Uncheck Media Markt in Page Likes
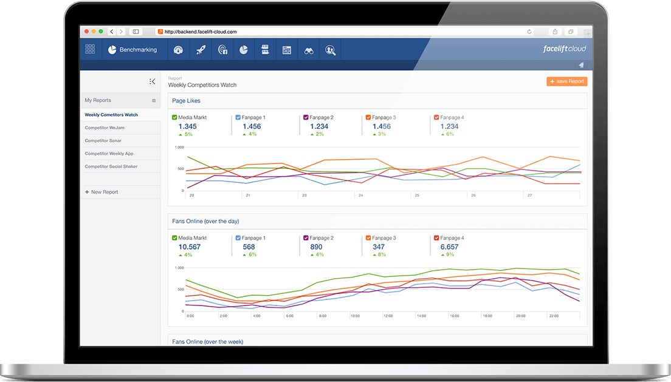The height and width of the screenshot is (382, 671). coord(174,117)
